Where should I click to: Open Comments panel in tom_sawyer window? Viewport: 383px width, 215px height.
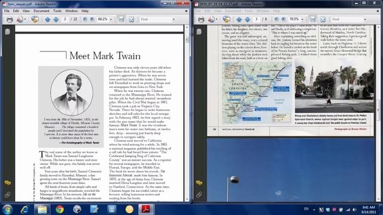[8, 183]
